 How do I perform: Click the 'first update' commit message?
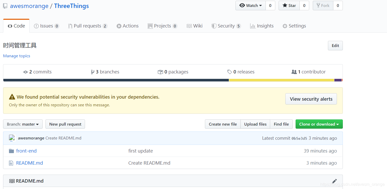pyautogui.click(x=141, y=151)
